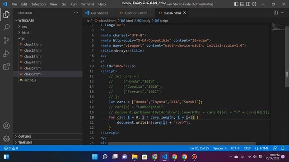Screen dimensions: 289x162
Task: Open editor More Actions ellipsis
Action: (x=283, y=13)
